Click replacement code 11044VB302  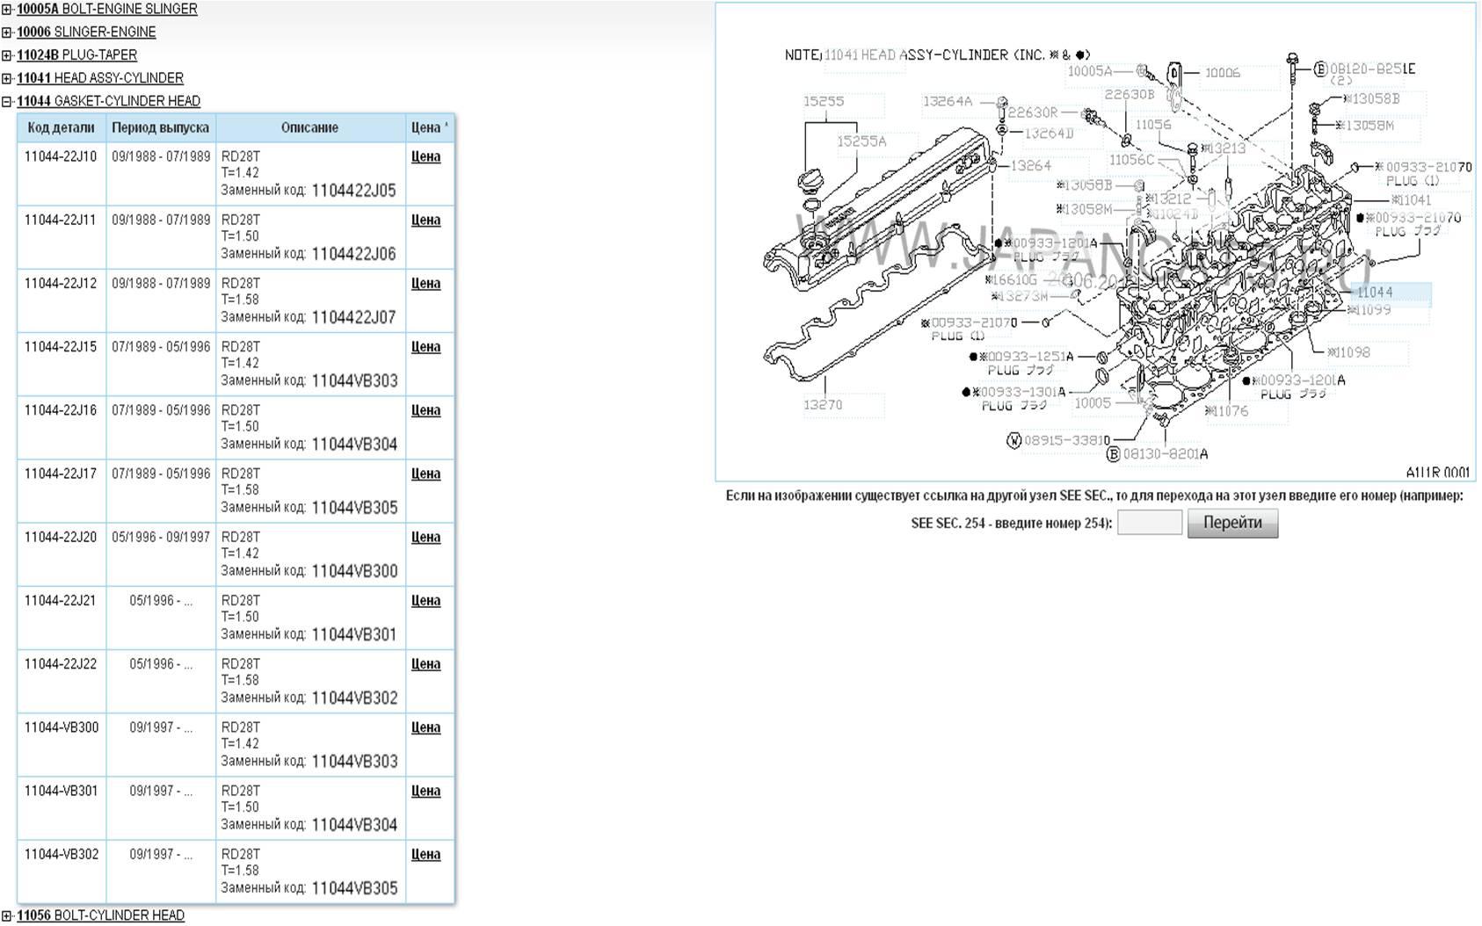(x=355, y=698)
